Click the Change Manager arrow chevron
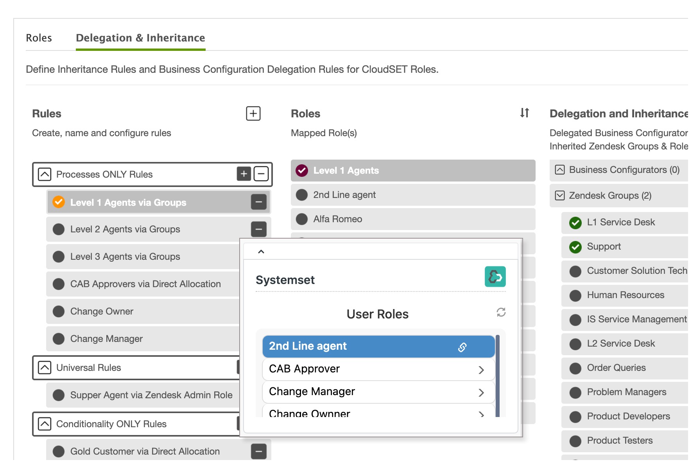Screen dimensions: 699x471 click(x=481, y=393)
